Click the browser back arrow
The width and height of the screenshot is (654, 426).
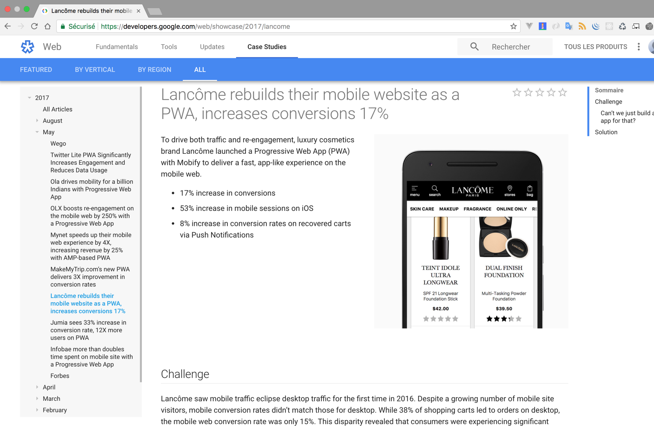[x=8, y=27]
